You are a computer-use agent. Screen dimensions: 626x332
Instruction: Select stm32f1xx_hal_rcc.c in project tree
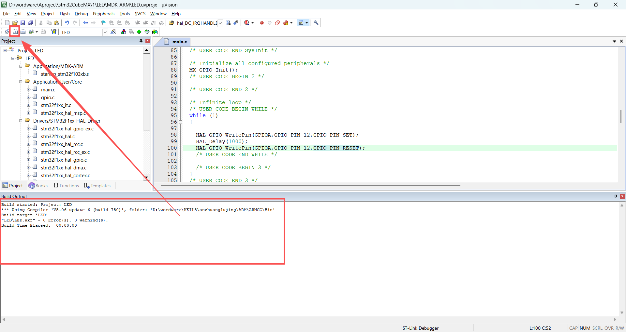point(62,144)
